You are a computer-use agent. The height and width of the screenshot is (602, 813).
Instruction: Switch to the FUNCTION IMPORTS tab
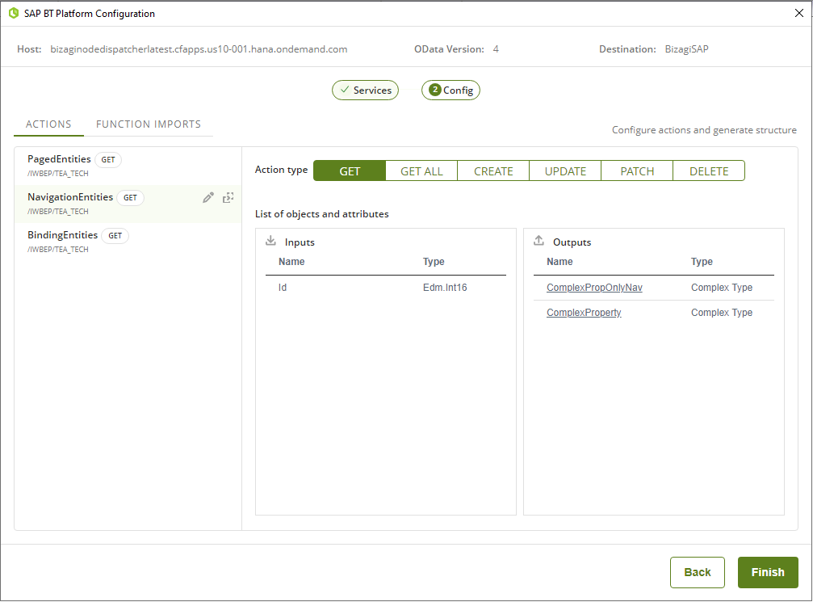point(149,124)
